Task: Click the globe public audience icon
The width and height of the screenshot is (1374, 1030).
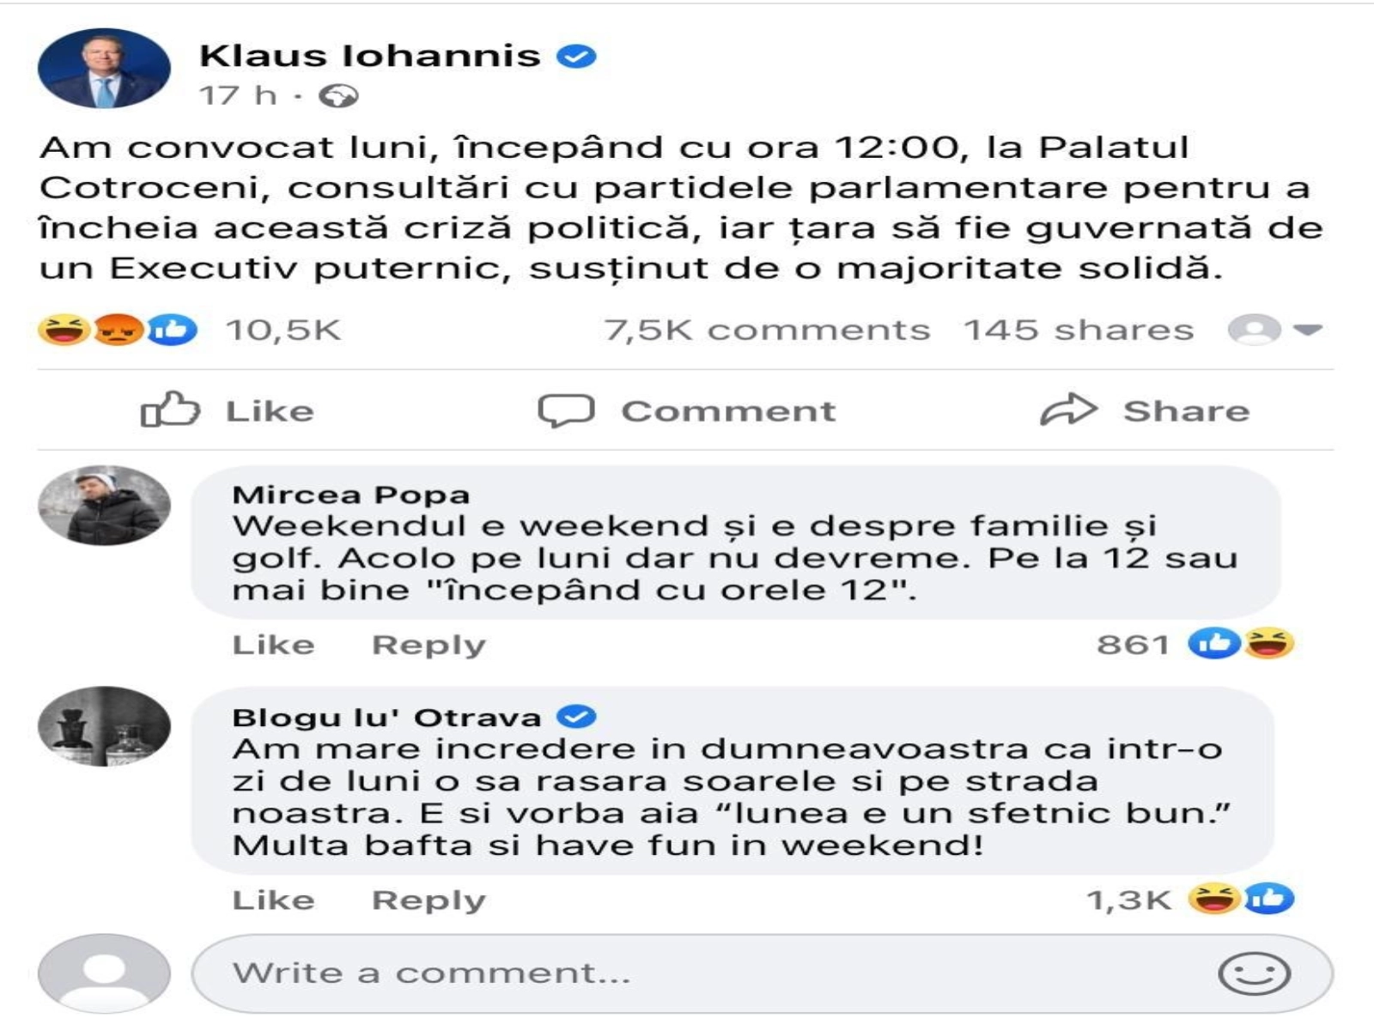Action: pyautogui.click(x=338, y=95)
